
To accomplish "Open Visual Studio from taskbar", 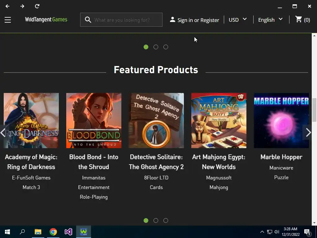I will pyautogui.click(x=68, y=232).
